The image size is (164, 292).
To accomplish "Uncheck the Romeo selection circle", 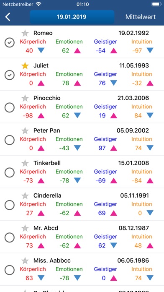I will pos(10,43).
